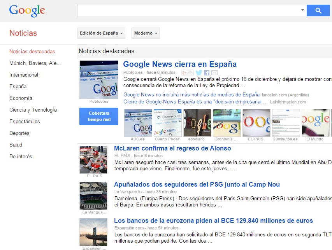Screen dimensions: 332x250
Task: Open Internacional section
Action: pos(24,75)
